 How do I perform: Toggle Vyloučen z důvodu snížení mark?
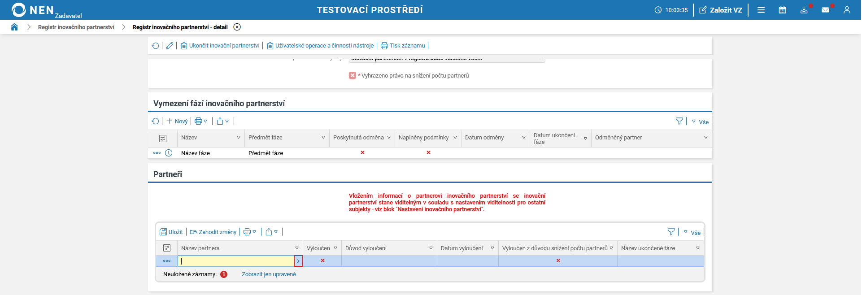(x=558, y=260)
